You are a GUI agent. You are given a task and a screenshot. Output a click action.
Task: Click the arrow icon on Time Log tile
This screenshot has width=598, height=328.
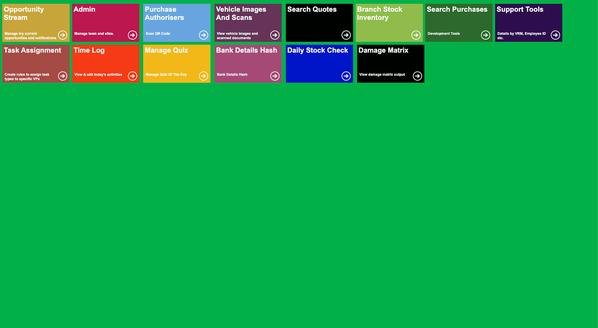pyautogui.click(x=132, y=76)
